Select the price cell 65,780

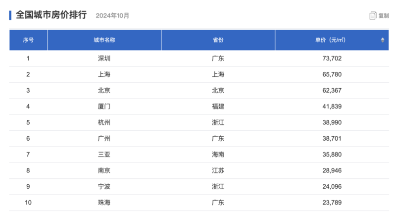click(332, 74)
